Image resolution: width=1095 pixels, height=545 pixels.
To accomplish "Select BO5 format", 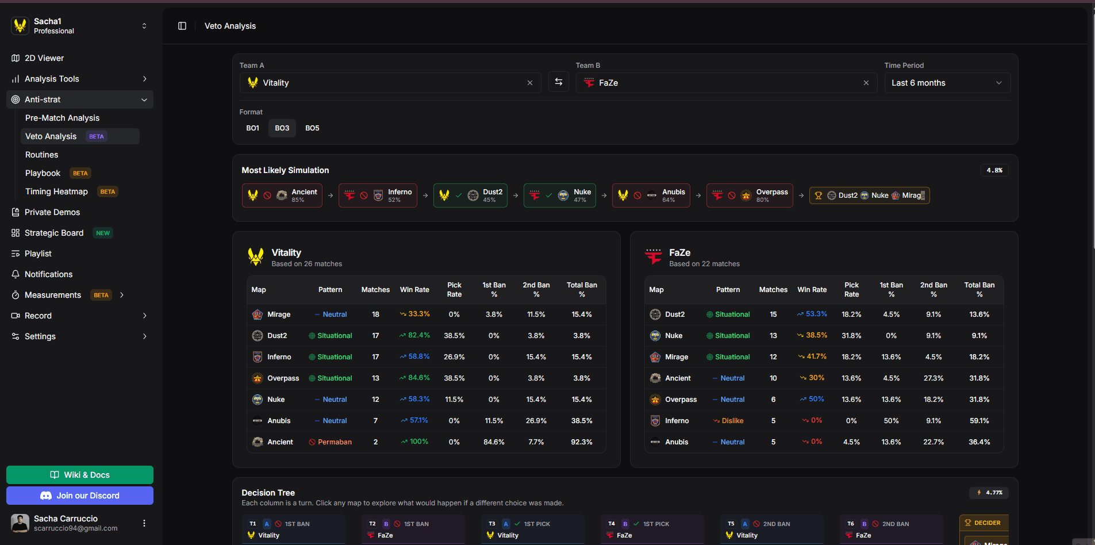I will (x=312, y=128).
